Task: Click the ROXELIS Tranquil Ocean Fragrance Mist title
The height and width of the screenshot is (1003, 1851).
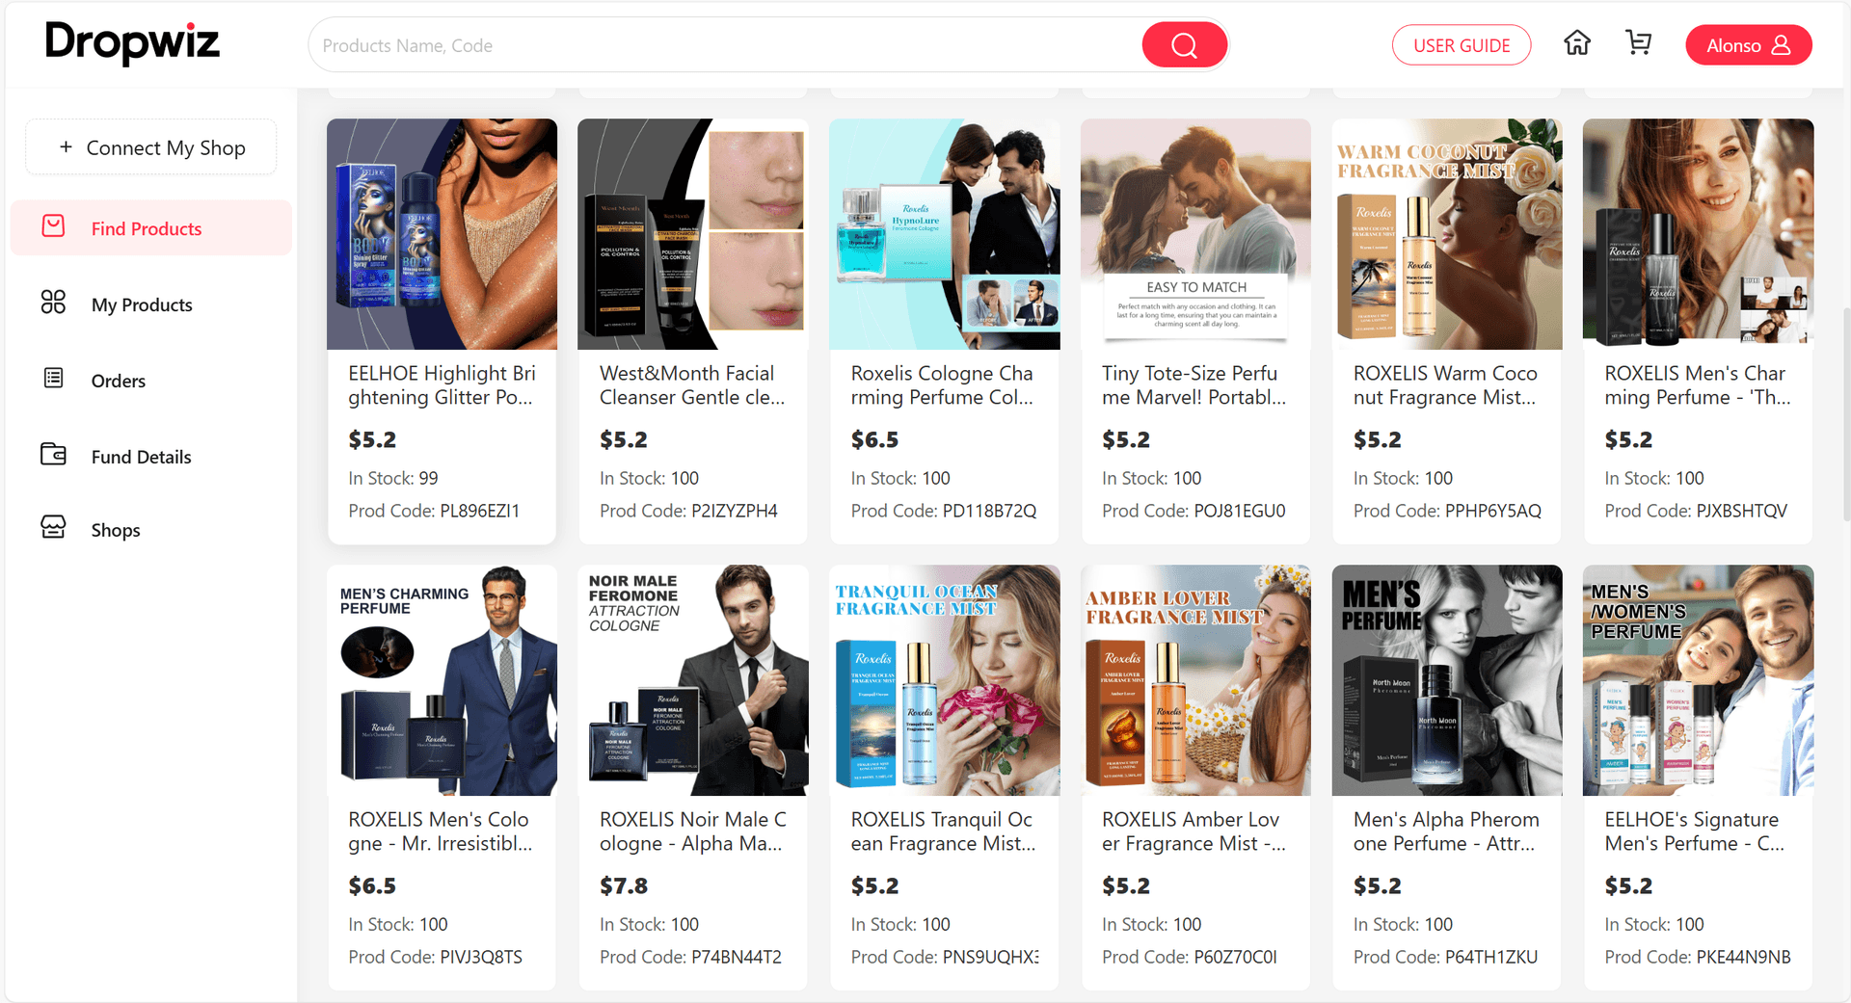Action: click(x=944, y=831)
